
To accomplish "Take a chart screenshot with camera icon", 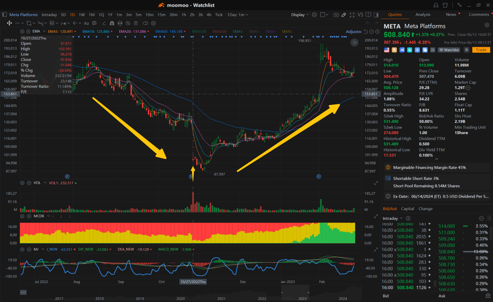I will (336, 15).
